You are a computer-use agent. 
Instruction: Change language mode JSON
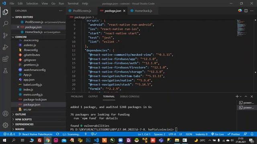[189, 134]
